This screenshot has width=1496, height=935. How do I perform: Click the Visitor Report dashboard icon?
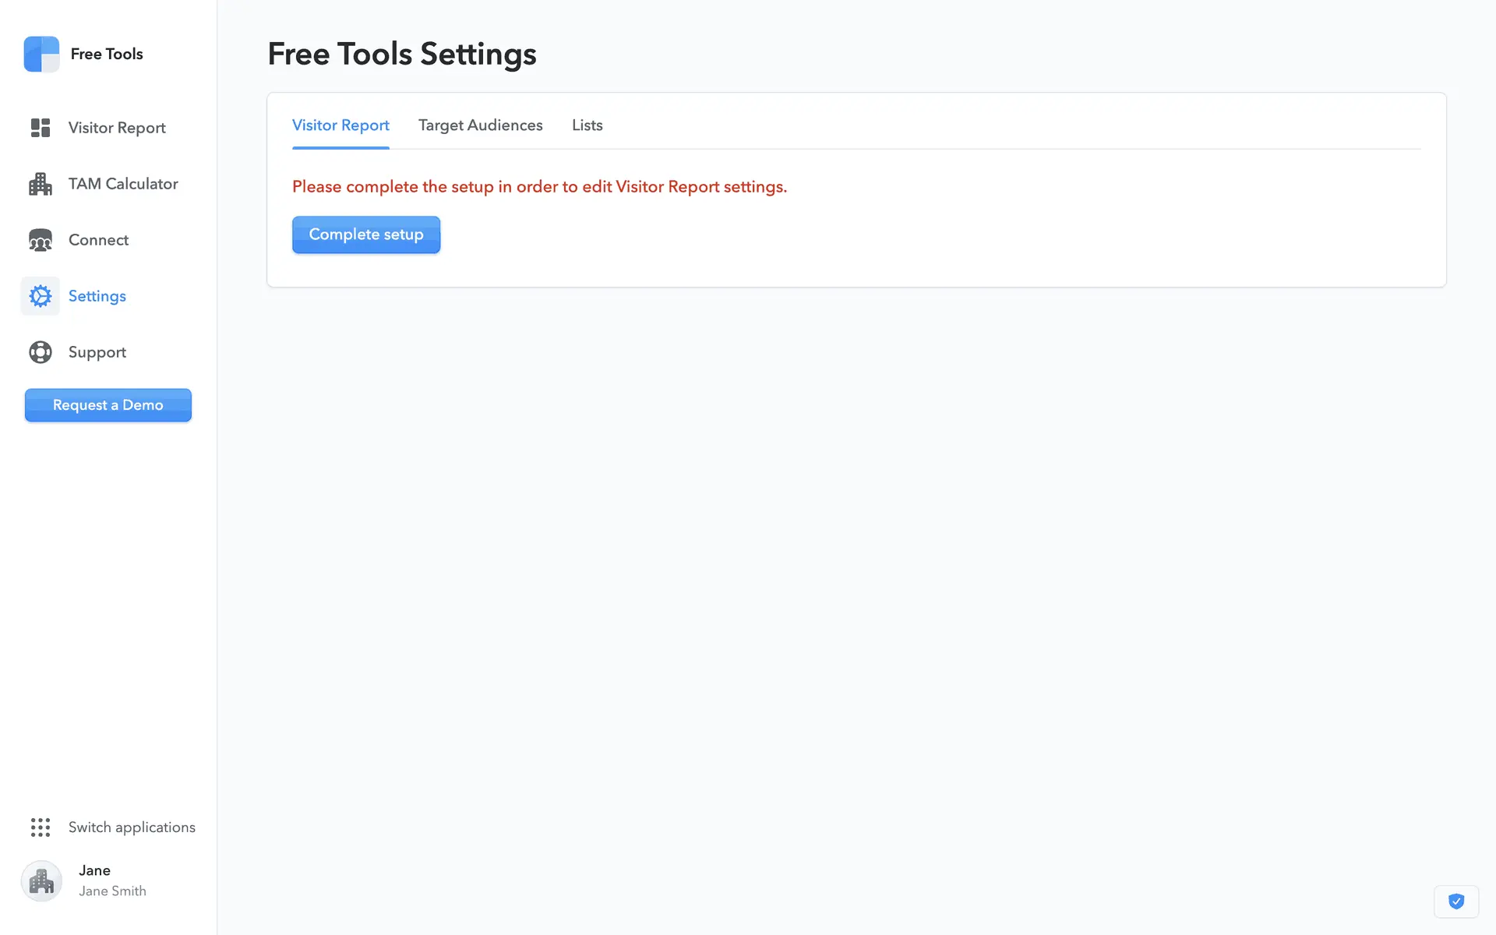coord(41,128)
